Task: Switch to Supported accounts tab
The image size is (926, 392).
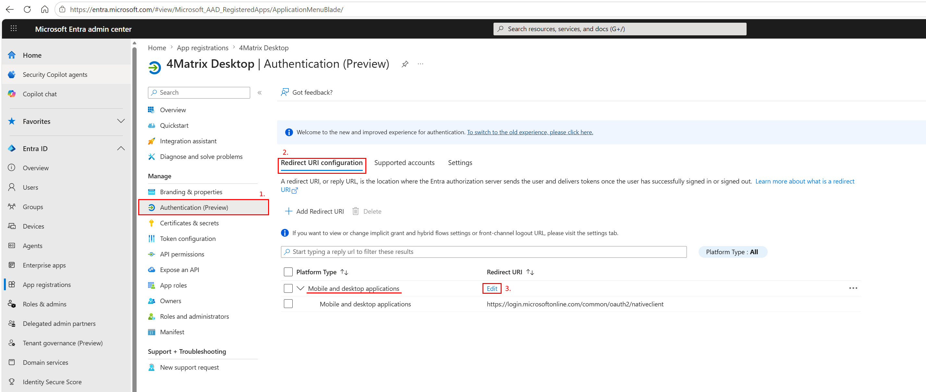Action: click(404, 163)
